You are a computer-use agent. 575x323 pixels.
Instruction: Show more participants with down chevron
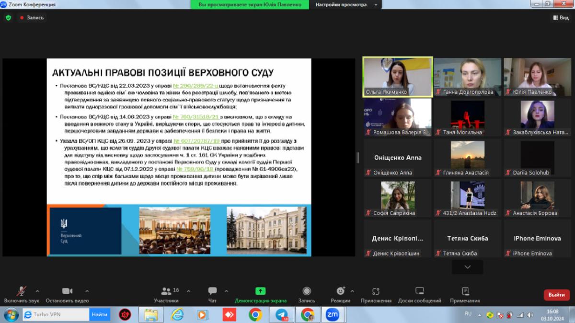click(x=468, y=267)
